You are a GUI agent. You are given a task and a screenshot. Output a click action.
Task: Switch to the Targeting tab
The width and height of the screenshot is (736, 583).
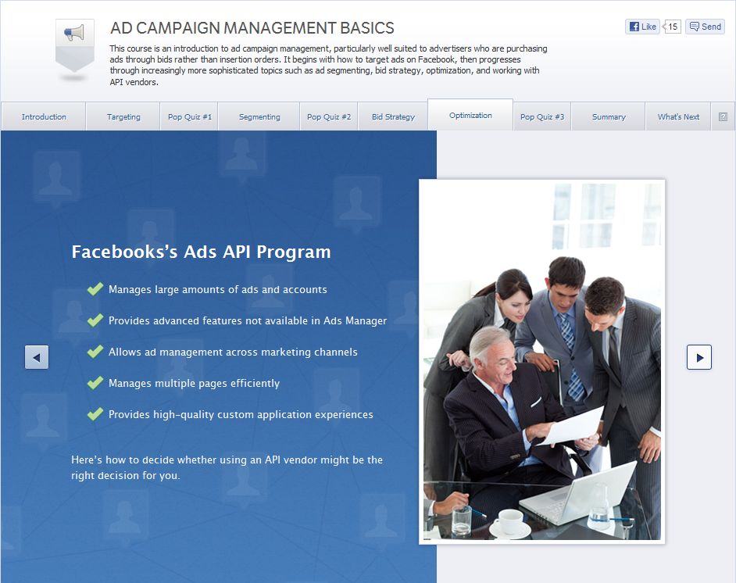[123, 117]
